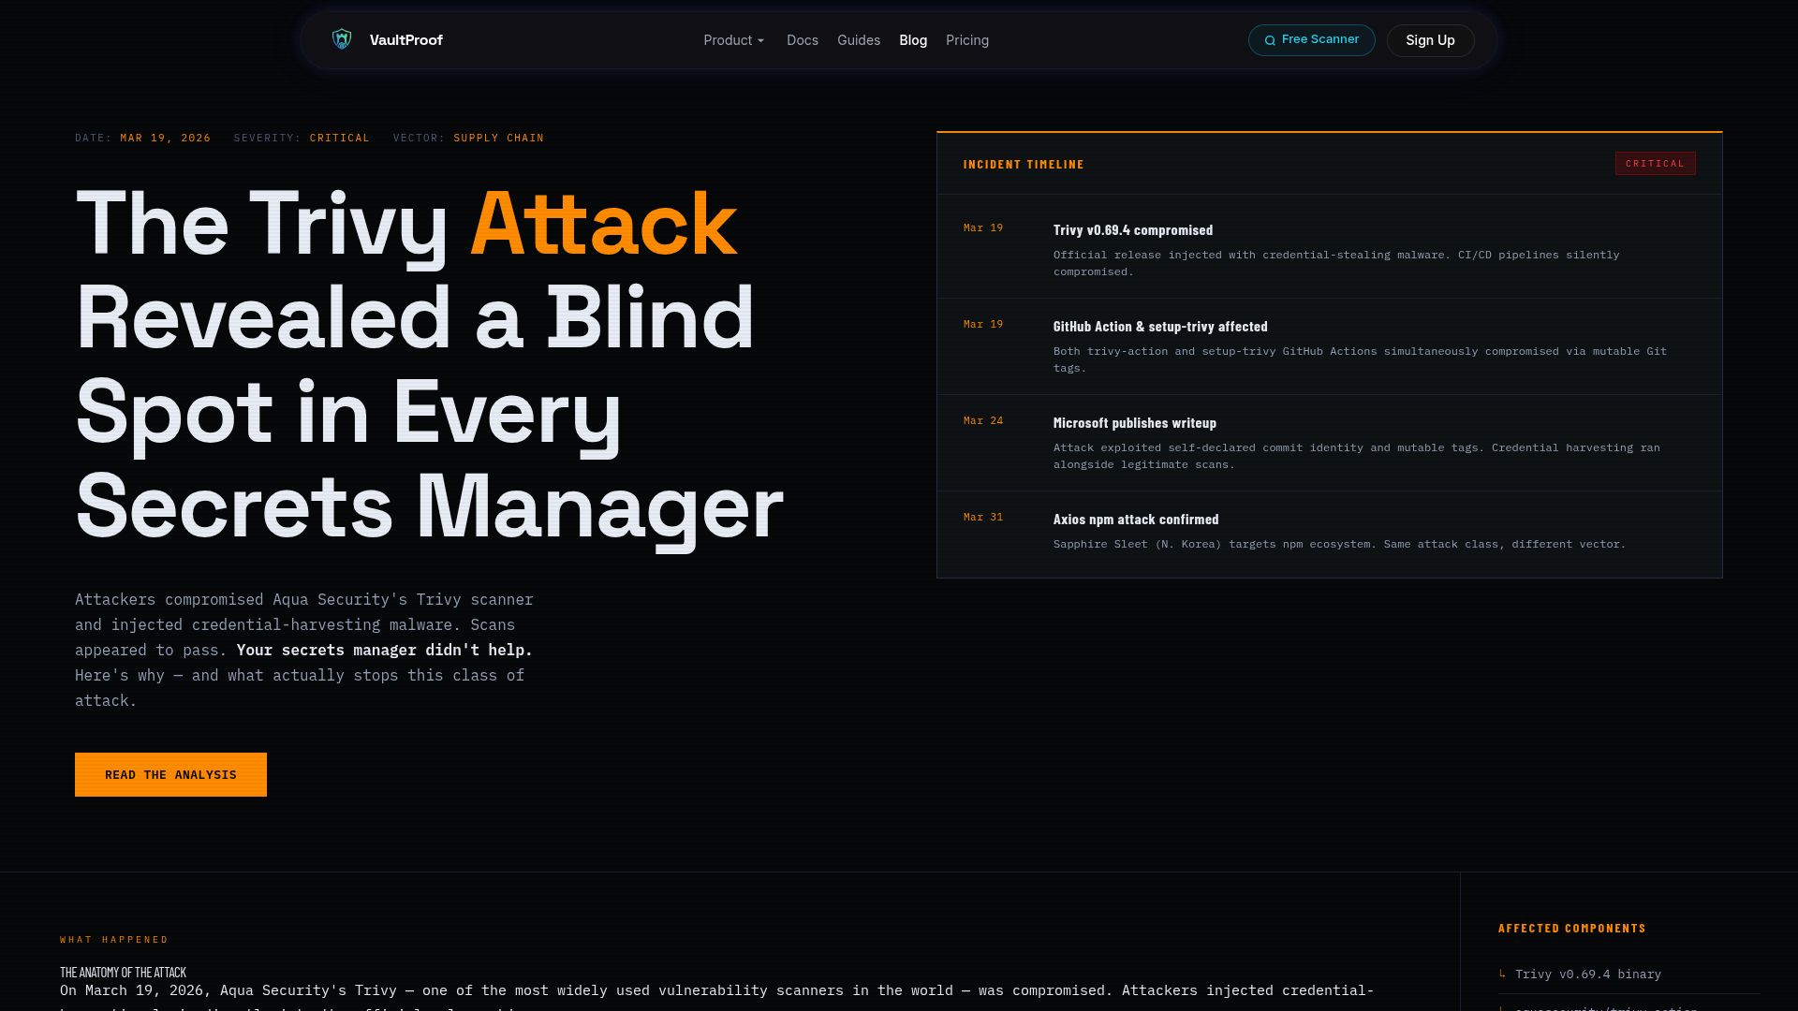This screenshot has height=1011, width=1798.
Task: Click the CRITICAL badge in Incident Timeline
Action: pos(1655,164)
